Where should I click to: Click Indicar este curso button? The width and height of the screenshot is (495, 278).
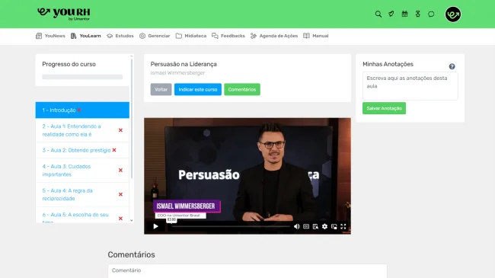(x=198, y=89)
